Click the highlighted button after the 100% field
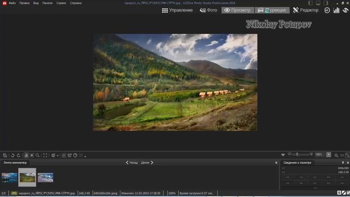Screen dimensions: 350x197 329,154
